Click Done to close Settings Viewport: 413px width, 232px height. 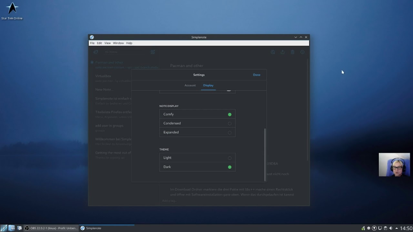point(257,75)
